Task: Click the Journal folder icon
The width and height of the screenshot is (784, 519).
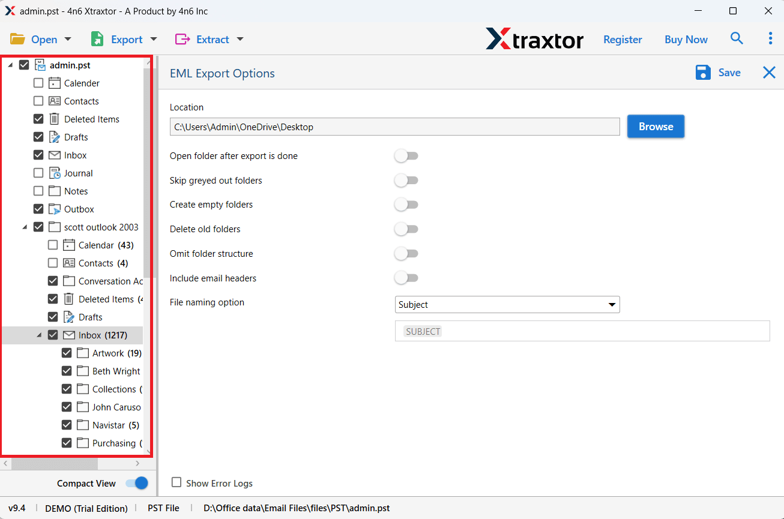Action: pyautogui.click(x=54, y=173)
